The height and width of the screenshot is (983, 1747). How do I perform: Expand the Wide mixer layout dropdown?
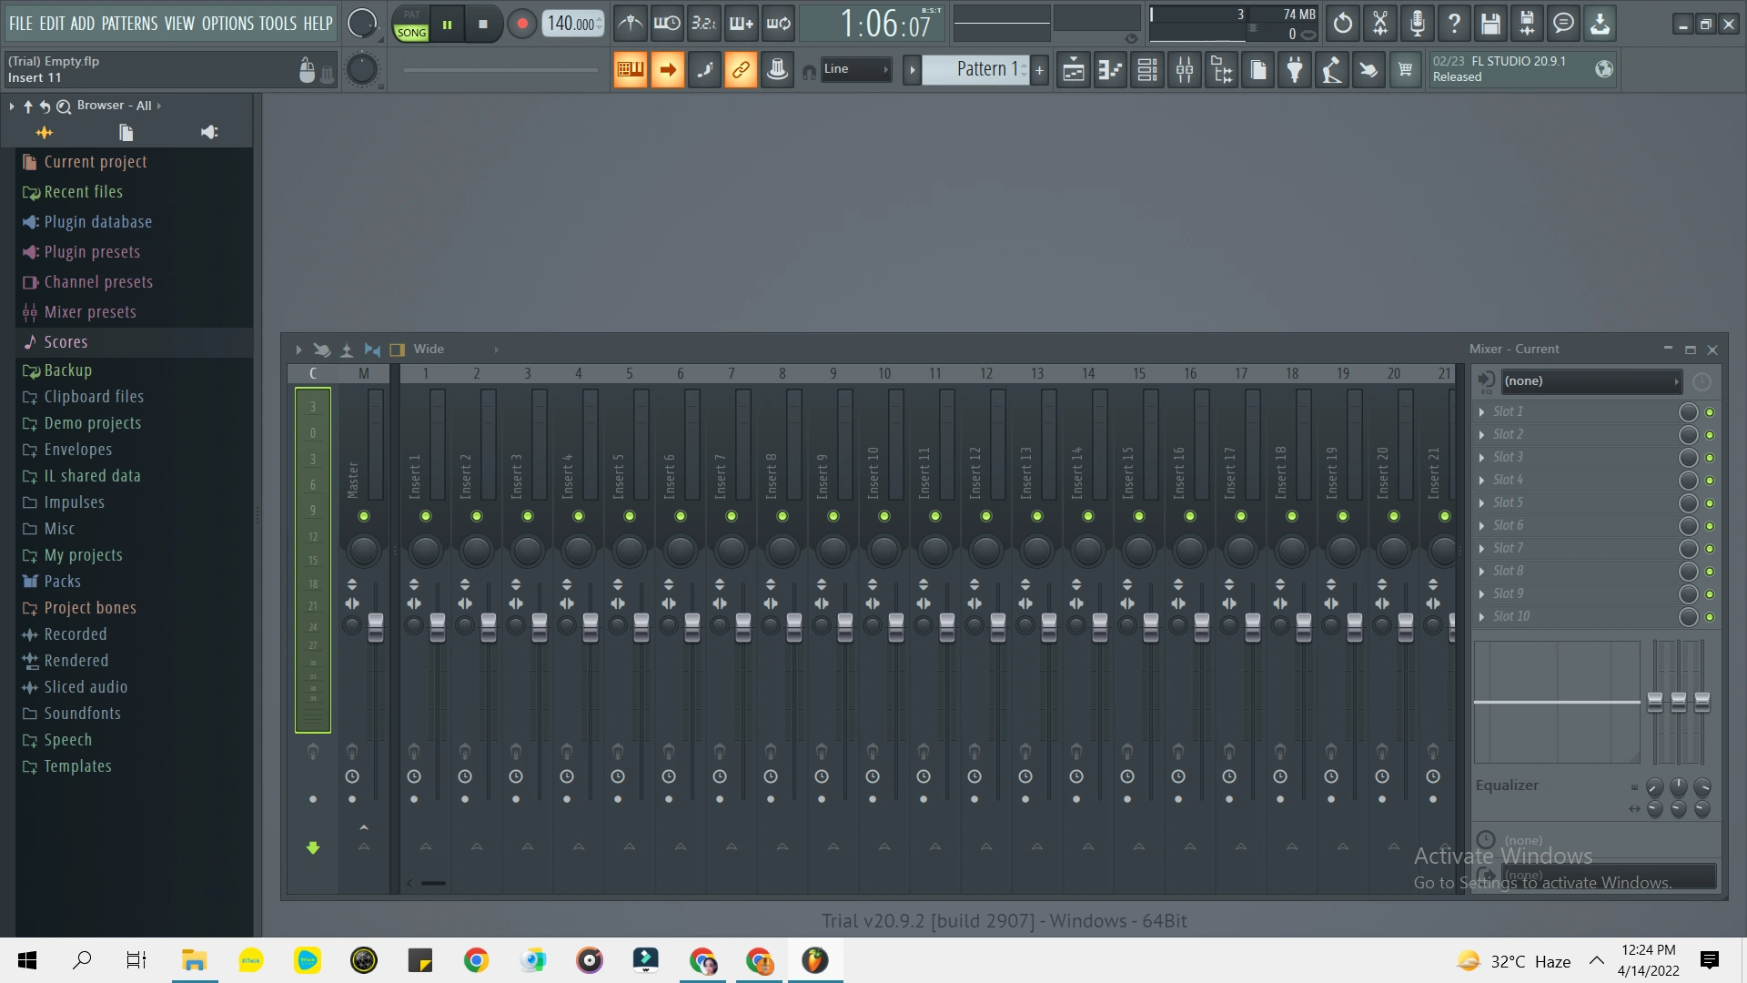tap(429, 349)
